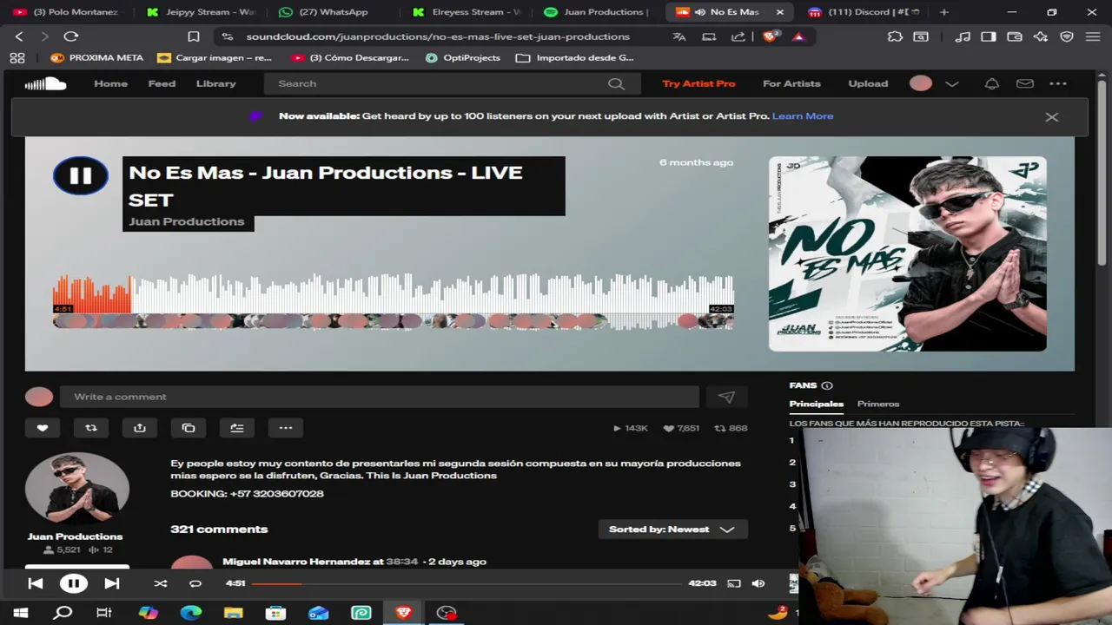Repost this track

pos(90,428)
